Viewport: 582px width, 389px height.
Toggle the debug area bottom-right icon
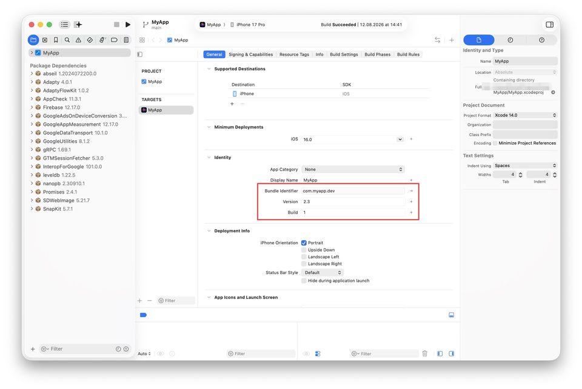(x=451, y=315)
